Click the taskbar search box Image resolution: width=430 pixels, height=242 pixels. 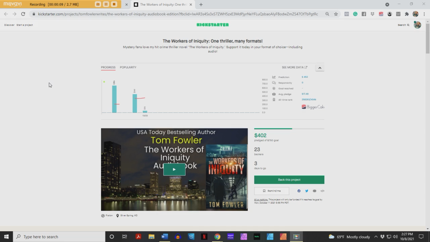[59, 237]
